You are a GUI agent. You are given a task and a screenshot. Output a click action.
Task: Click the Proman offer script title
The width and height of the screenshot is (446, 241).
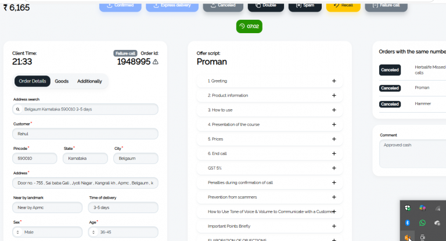point(211,62)
